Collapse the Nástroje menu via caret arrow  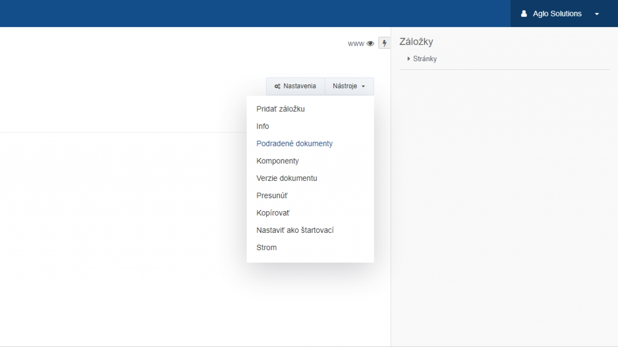pos(363,87)
